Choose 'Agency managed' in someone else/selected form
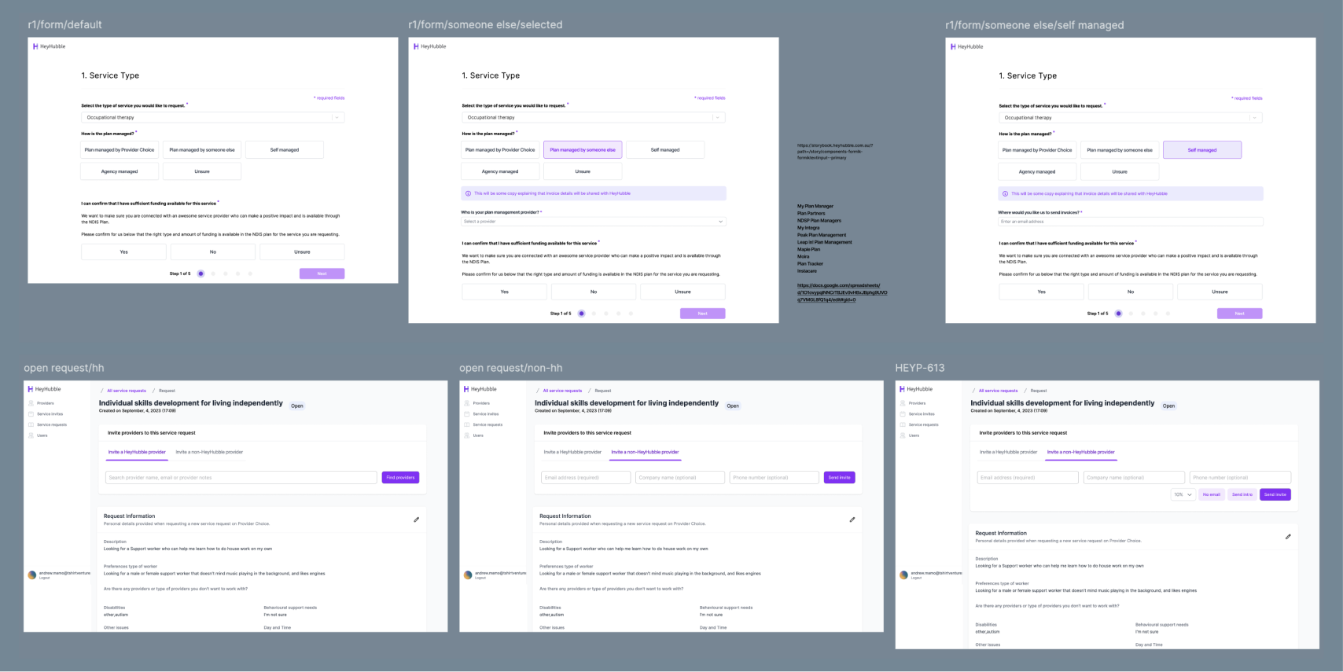The image size is (1343, 672). tap(500, 171)
